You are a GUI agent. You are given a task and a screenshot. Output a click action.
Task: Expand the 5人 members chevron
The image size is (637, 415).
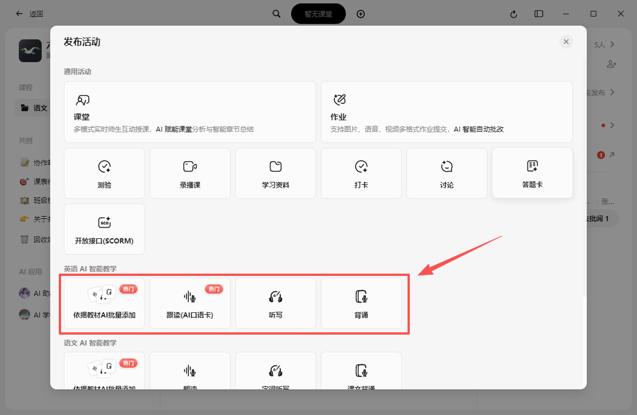pyautogui.click(x=612, y=44)
